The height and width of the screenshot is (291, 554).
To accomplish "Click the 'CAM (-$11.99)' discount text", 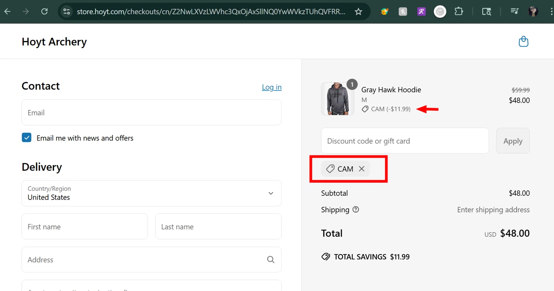I will pyautogui.click(x=391, y=109).
